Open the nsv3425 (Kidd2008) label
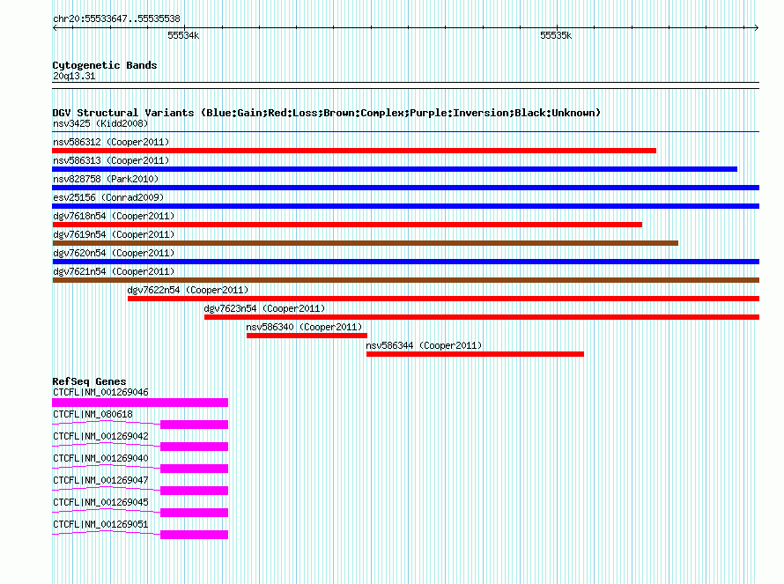Screen dimensions: 784x584 coord(100,123)
